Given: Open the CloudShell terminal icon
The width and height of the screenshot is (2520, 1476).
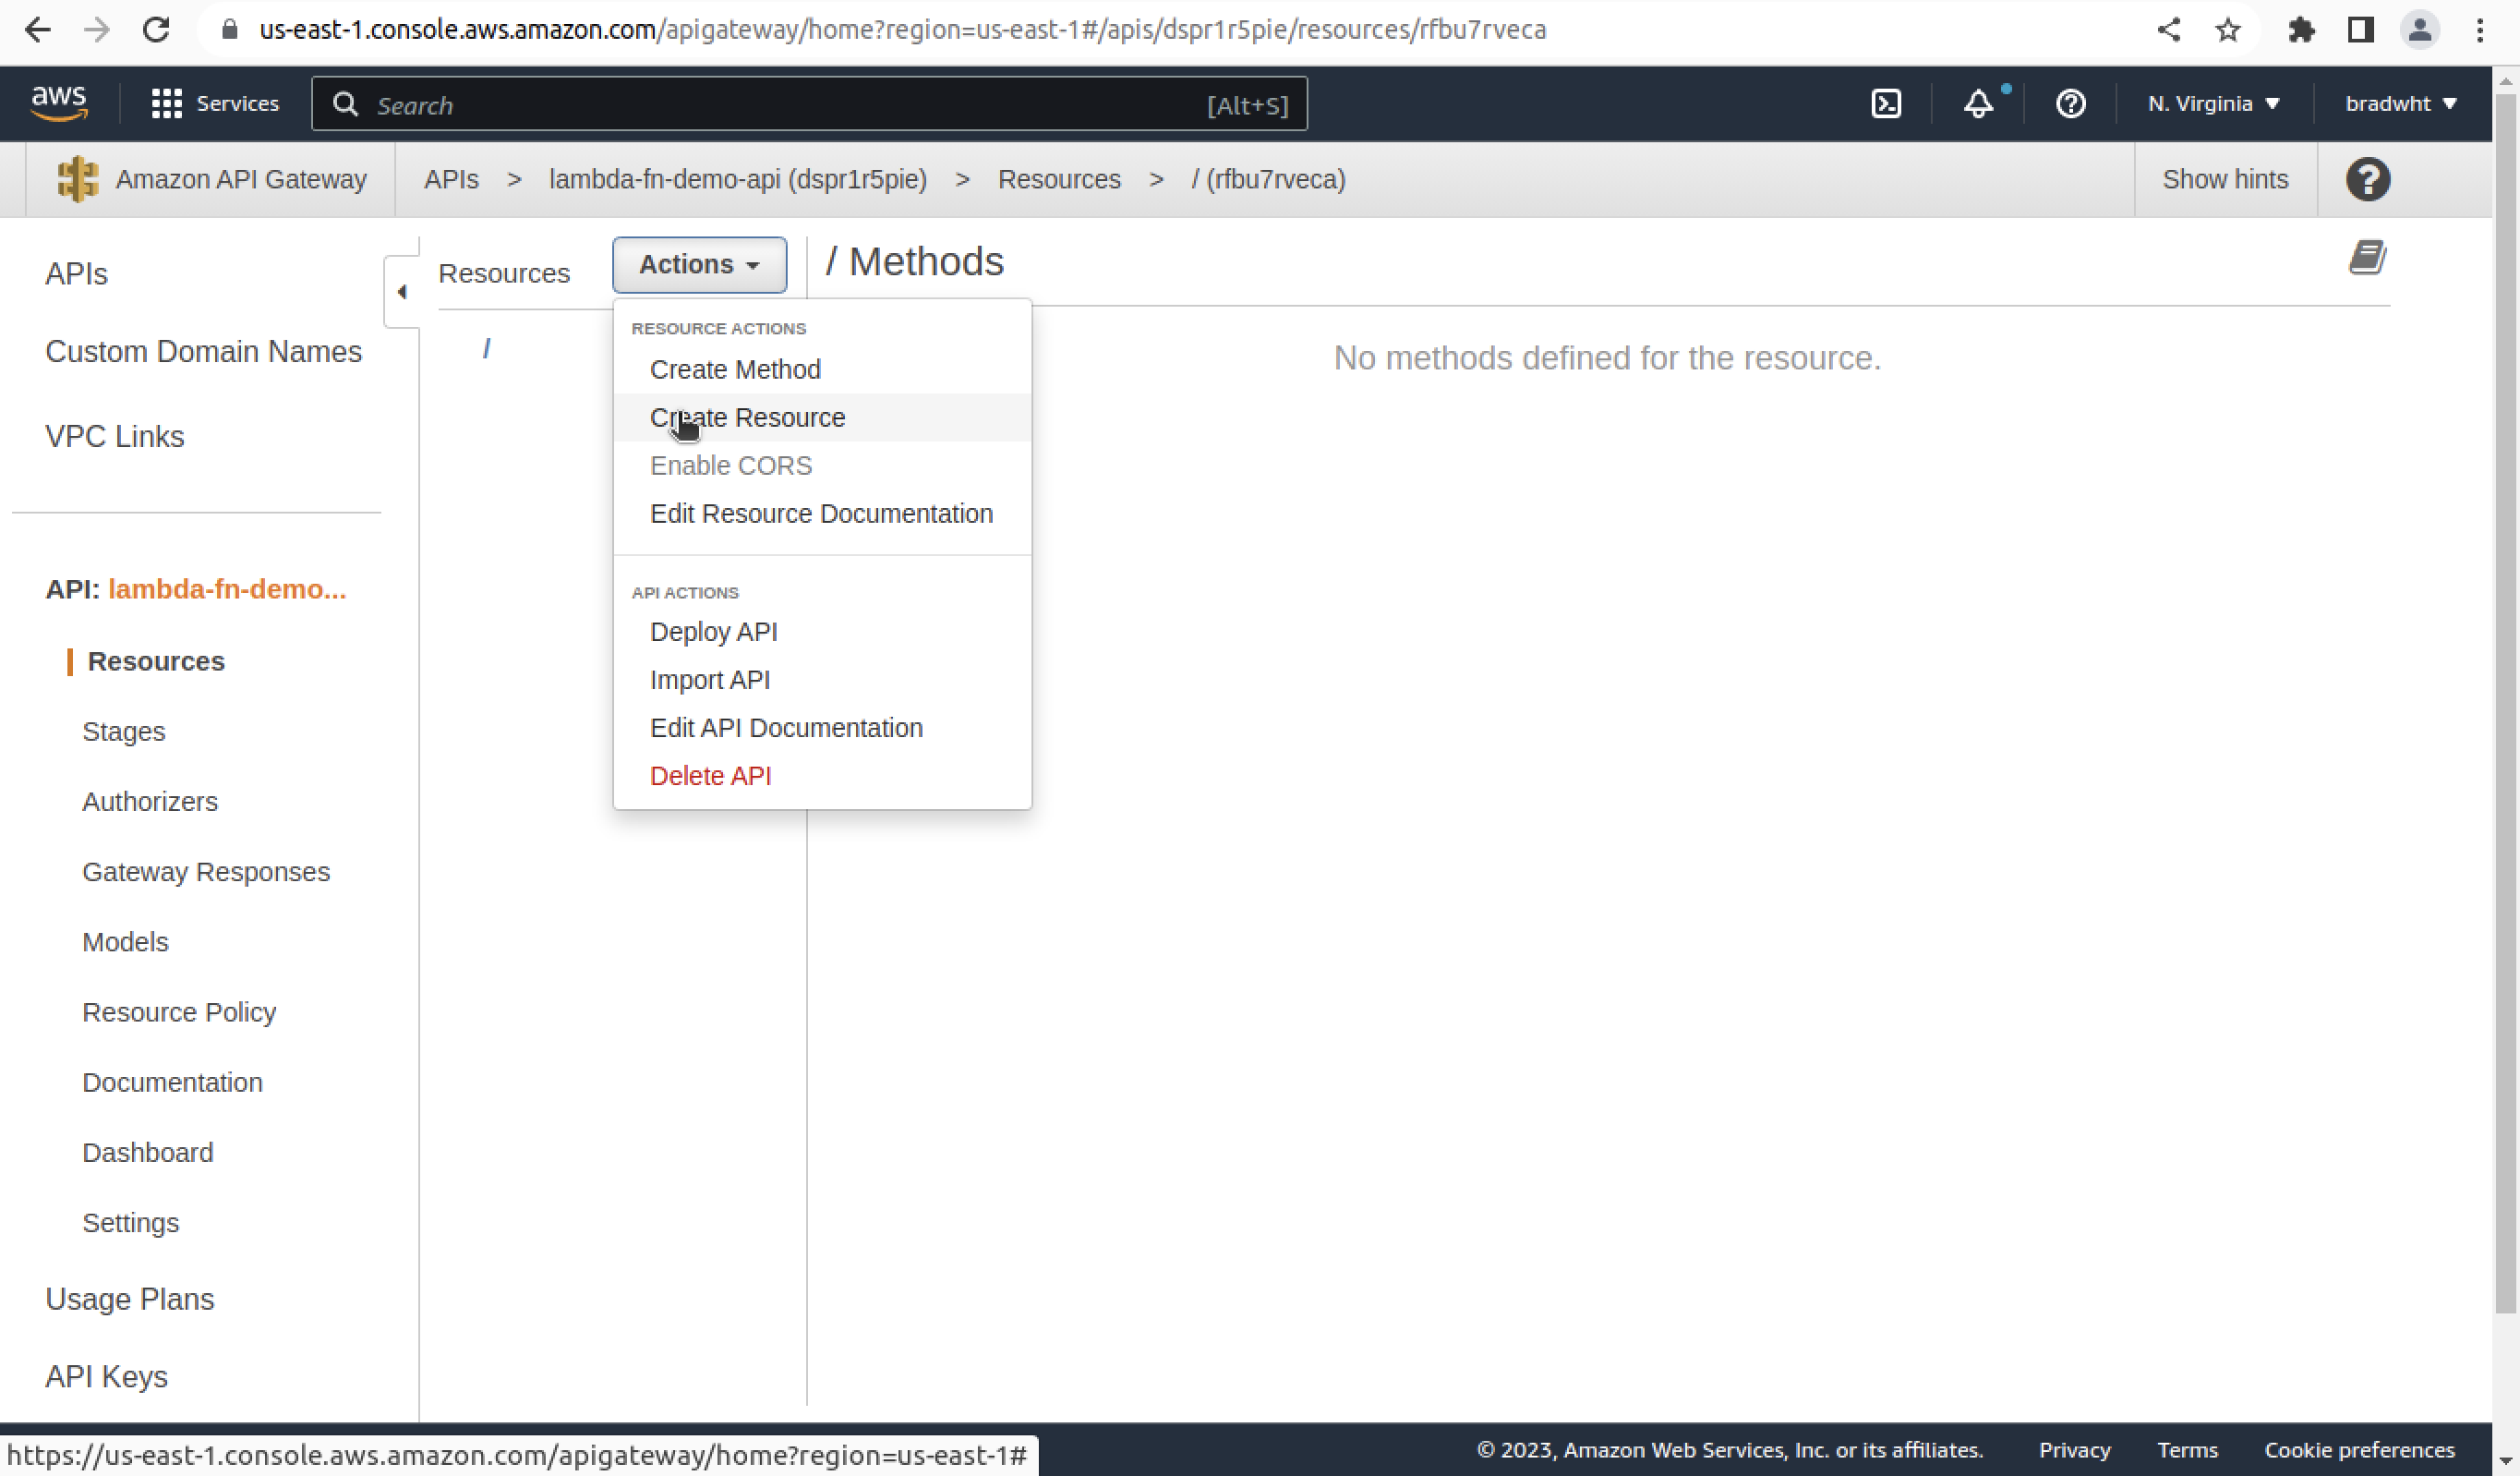Looking at the screenshot, I should [x=1886, y=104].
